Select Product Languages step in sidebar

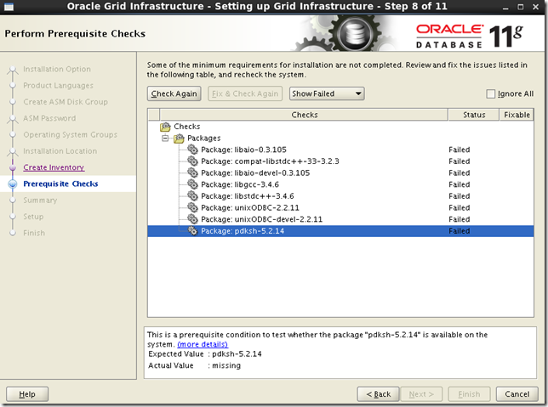pyautogui.click(x=58, y=86)
